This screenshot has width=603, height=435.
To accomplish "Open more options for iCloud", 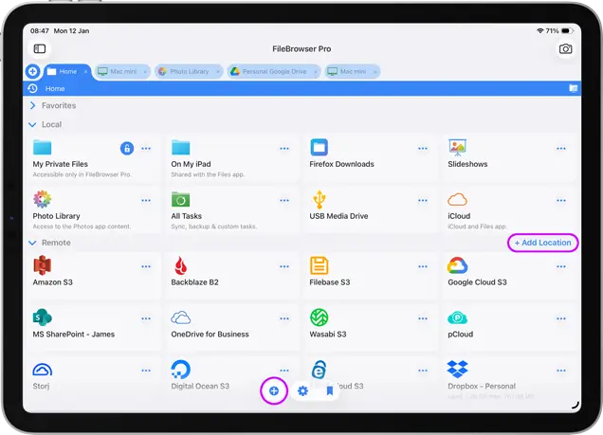I will click(x=561, y=200).
